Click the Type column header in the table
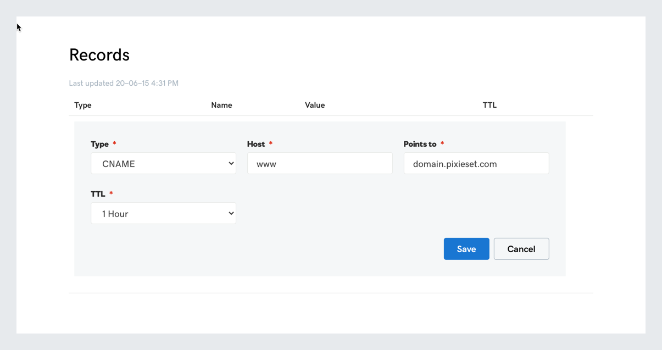Viewport: 662px width, 350px height. click(83, 105)
